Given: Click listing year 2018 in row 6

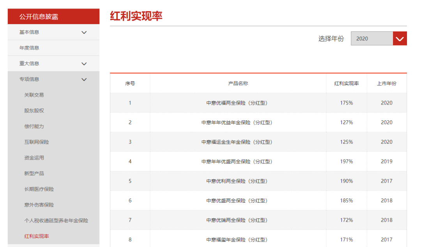Looking at the screenshot, I should pos(387,201).
